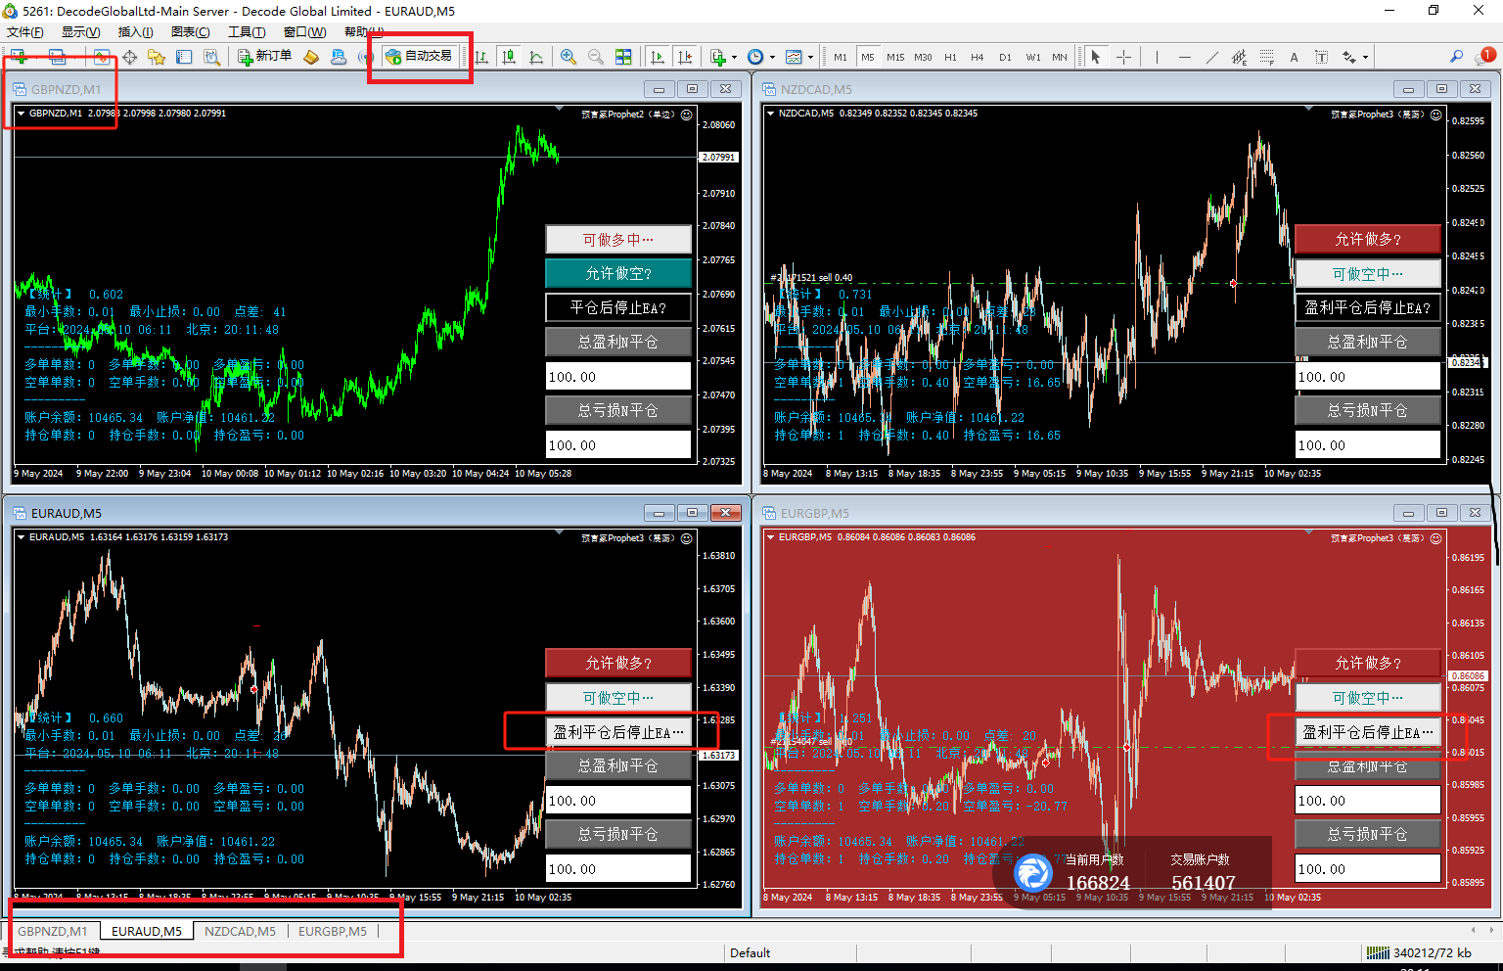This screenshot has height=971, width=1503.
Task: Switch to the NZDCAD,M5 chart tab
Action: (240, 931)
